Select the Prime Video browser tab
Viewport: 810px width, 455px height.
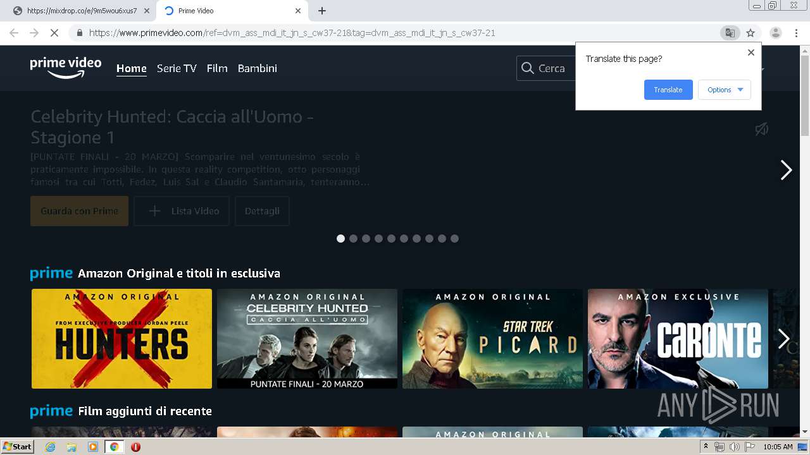coord(232,11)
